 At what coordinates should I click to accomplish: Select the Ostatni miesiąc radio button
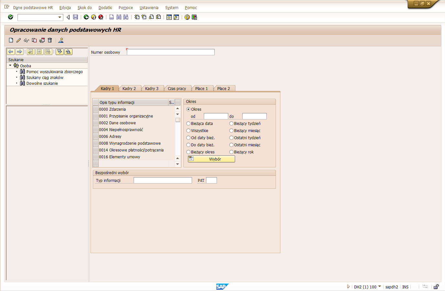tap(231, 145)
